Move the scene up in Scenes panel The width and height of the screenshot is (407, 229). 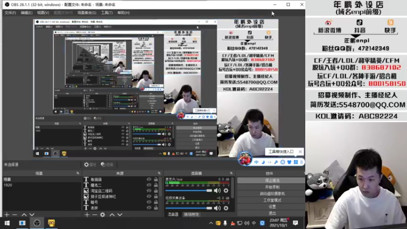point(24,215)
